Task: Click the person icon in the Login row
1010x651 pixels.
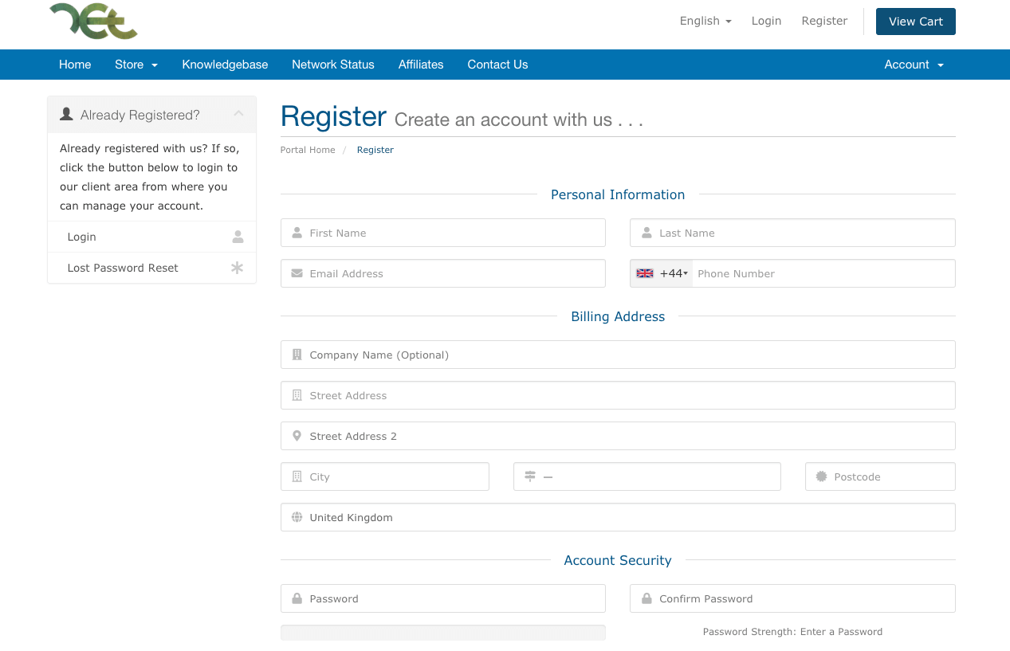Action: (238, 237)
